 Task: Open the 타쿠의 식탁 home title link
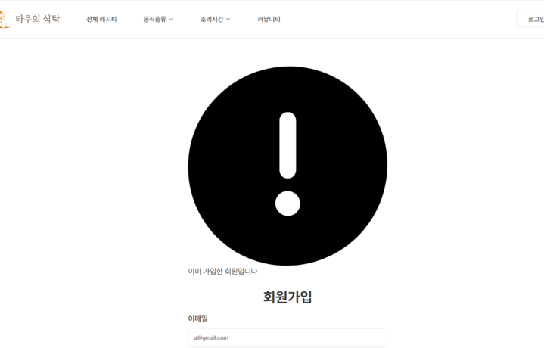point(38,19)
